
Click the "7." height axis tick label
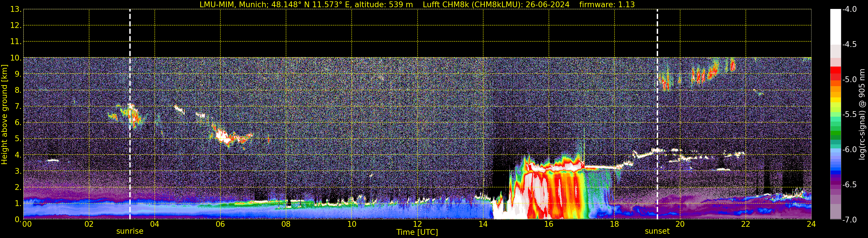18,107
